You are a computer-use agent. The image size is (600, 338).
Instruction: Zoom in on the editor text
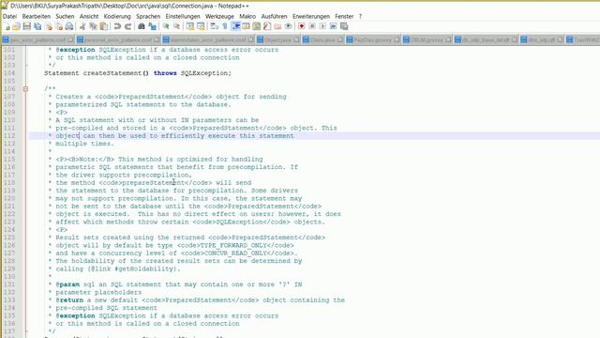coord(166,26)
